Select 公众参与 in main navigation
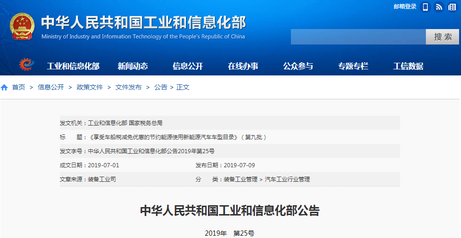 tap(298, 66)
